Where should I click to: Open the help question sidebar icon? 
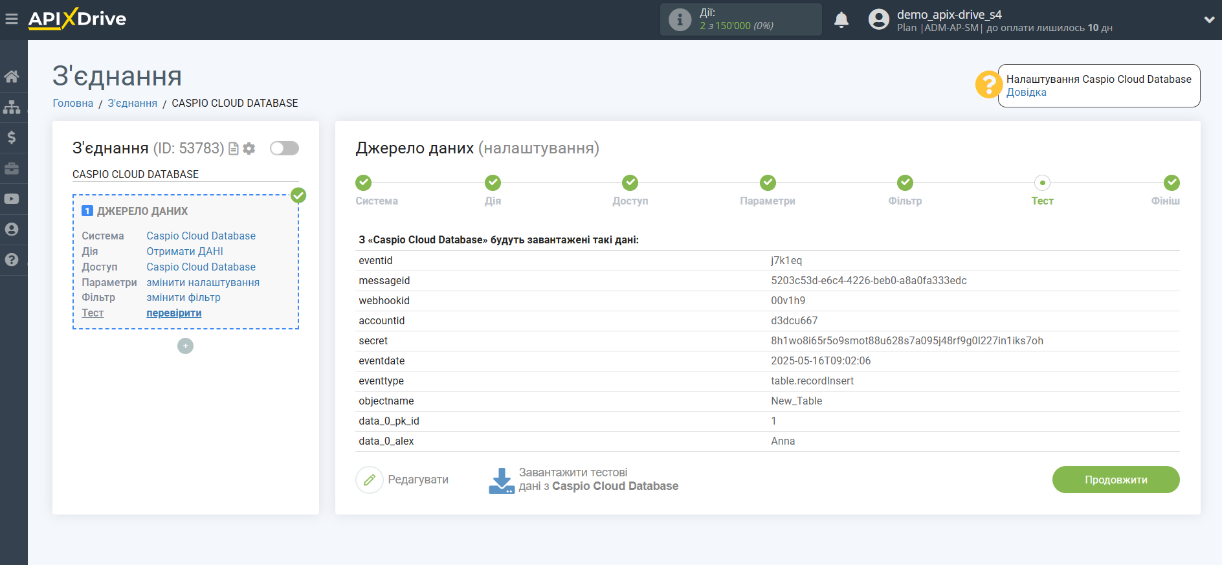[x=12, y=260]
